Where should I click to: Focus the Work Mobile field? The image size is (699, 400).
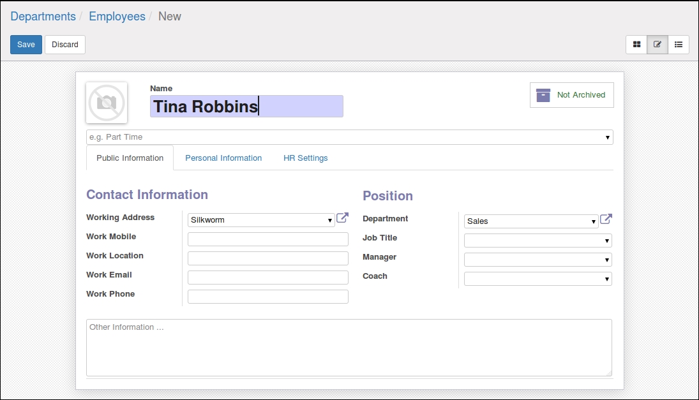pyautogui.click(x=268, y=239)
